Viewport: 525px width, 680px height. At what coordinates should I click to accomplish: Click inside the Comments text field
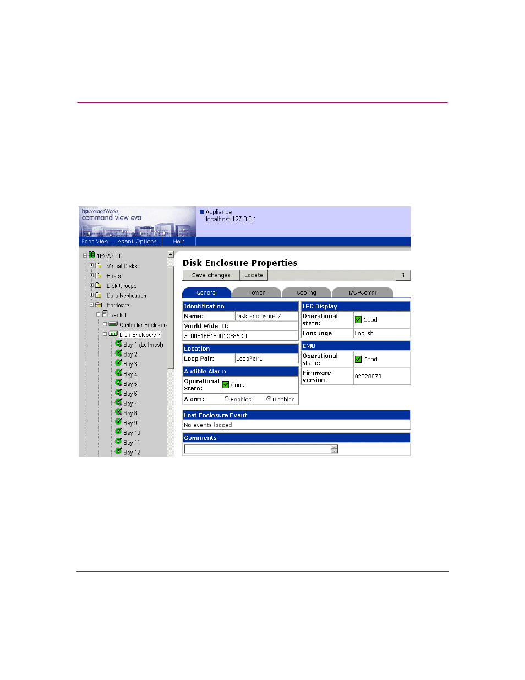tap(258, 449)
